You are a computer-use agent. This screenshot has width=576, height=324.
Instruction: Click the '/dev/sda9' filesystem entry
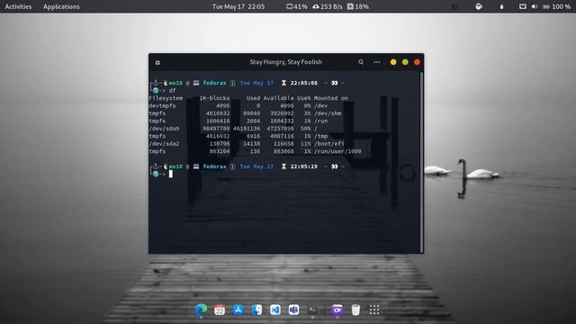[164, 129]
